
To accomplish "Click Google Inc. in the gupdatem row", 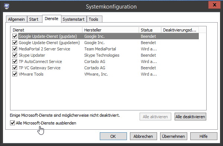I will pyautogui.click(x=94, y=43).
